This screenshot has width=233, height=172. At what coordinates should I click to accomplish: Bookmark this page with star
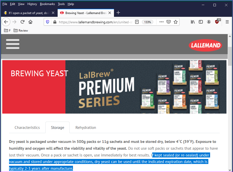point(176,22)
